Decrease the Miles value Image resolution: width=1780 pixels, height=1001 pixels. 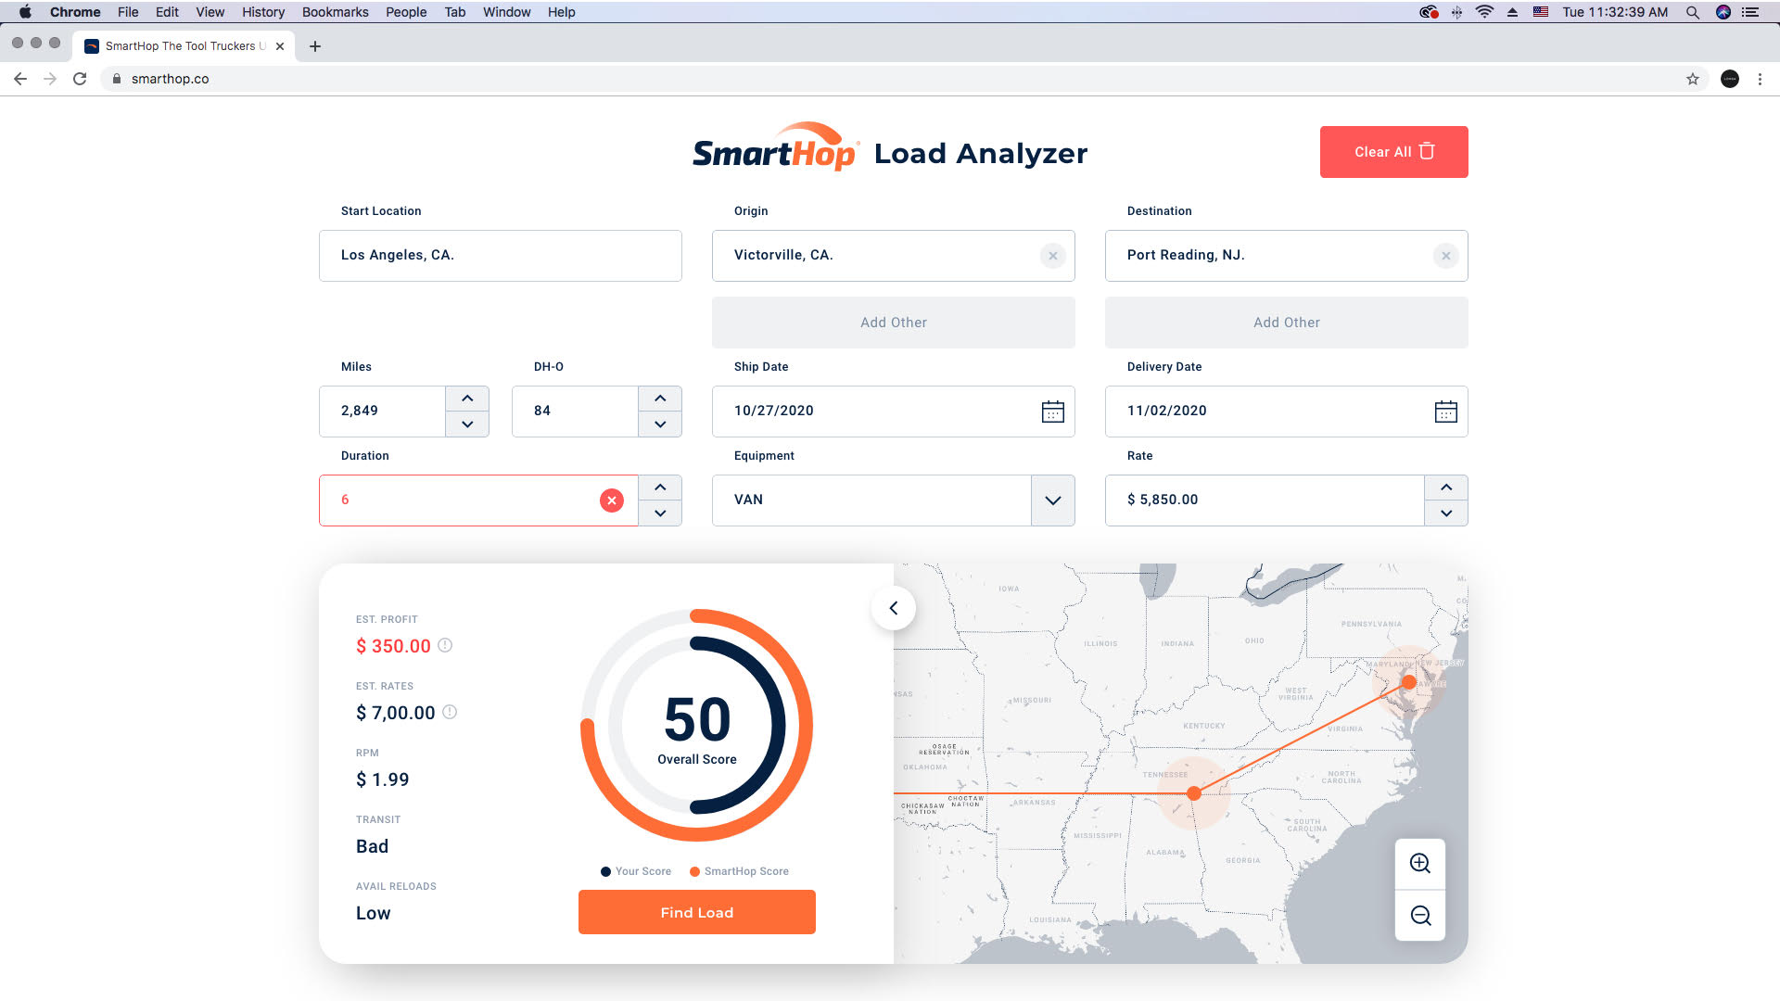click(467, 424)
